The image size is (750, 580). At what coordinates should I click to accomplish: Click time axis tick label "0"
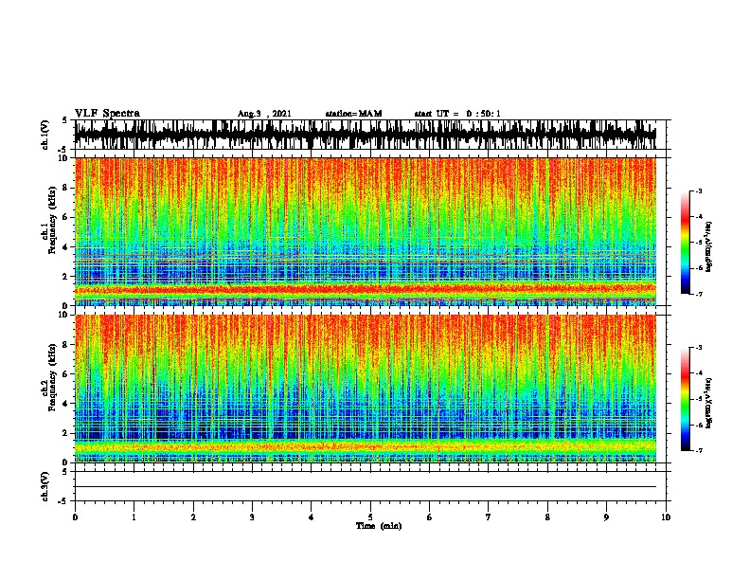(75, 517)
